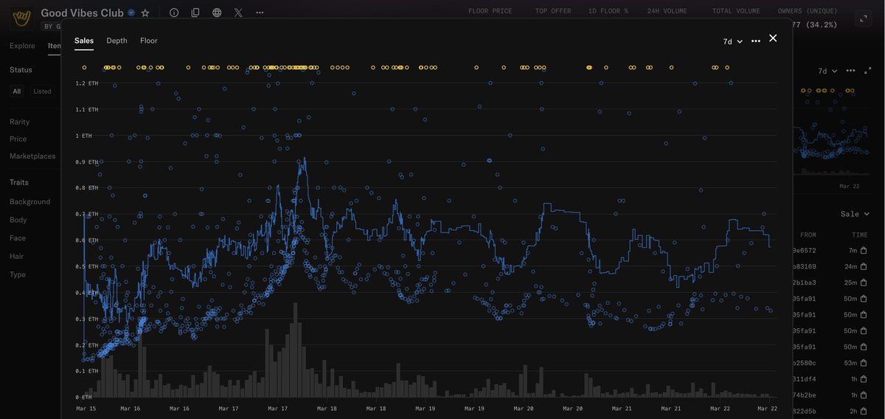Click the Good Vibes Club collection title

82,13
